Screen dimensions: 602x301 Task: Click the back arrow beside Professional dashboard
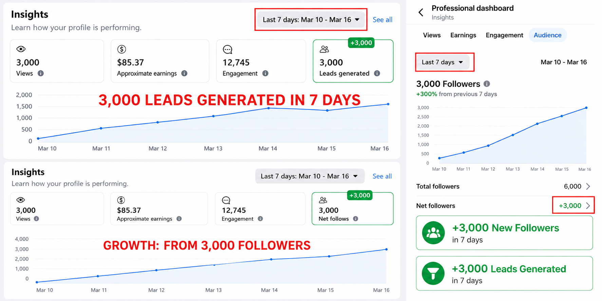tap(421, 13)
